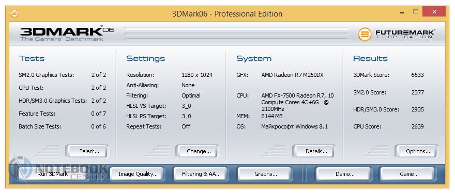Click the SM2.0 Graphics Tests label
The height and width of the screenshot is (193, 455).
click(47, 75)
